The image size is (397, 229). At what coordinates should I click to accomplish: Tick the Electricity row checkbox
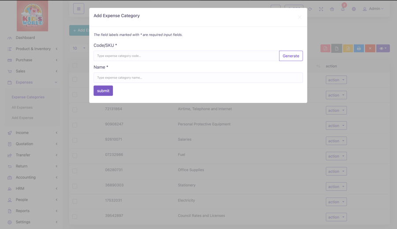click(75, 201)
